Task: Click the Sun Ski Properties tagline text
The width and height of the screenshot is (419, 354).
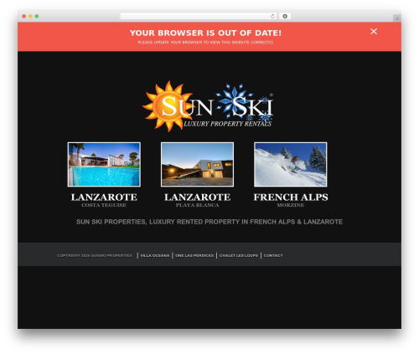Action: (x=209, y=222)
